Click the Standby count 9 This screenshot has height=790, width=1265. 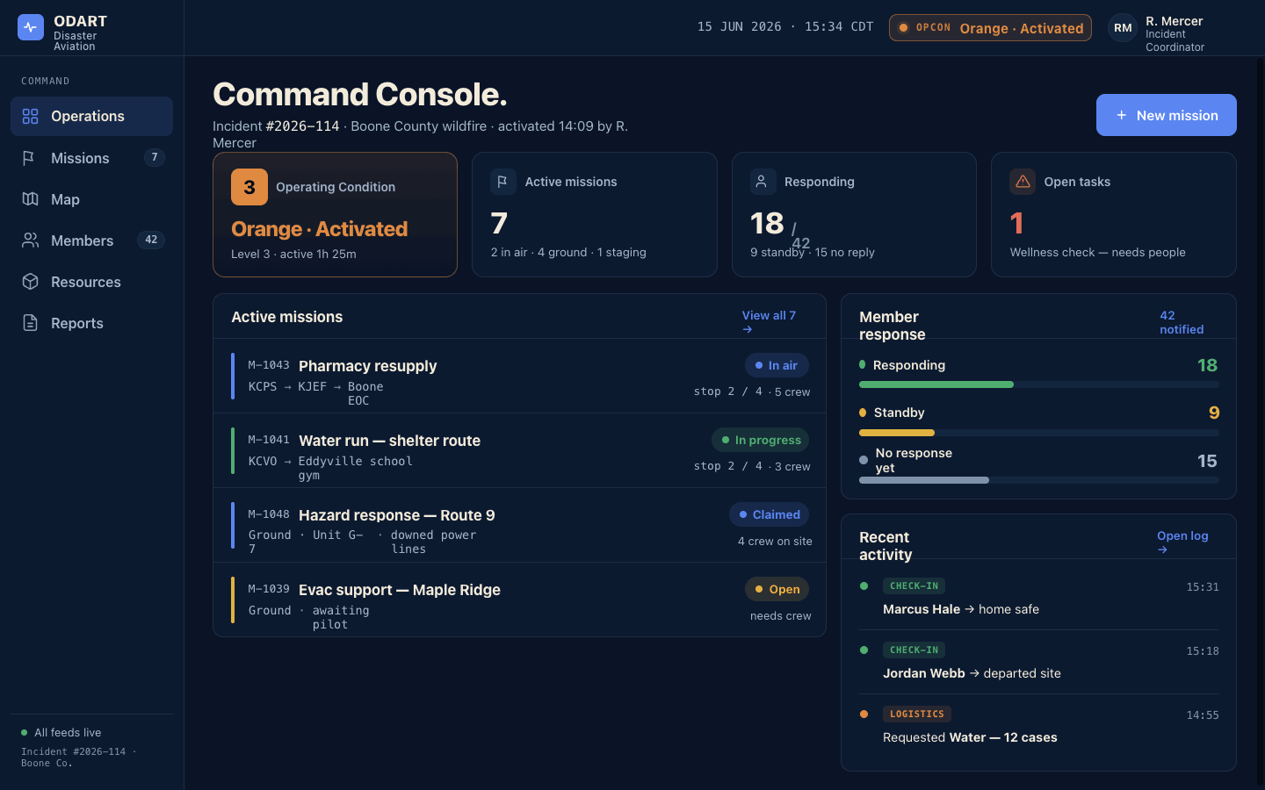click(x=1214, y=413)
